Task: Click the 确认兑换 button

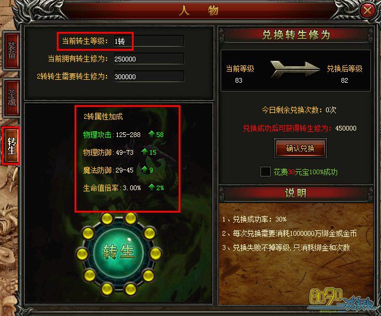Action: [301, 148]
